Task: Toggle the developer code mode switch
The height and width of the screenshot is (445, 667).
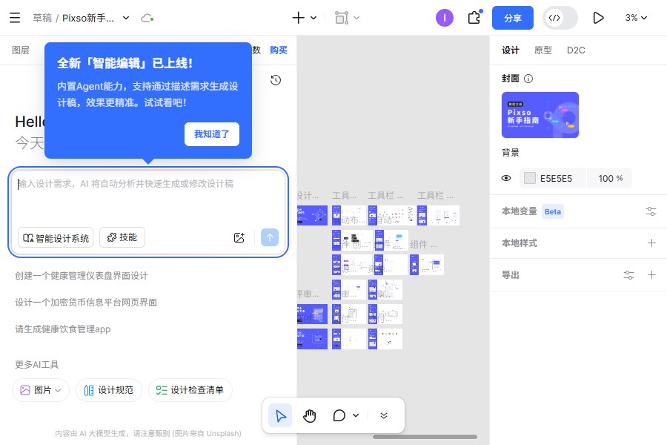Action: [560, 18]
